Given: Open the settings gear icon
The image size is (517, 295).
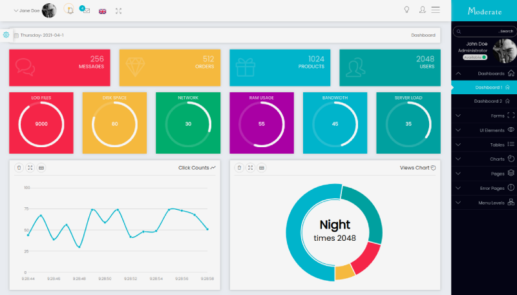Looking at the screenshot, I should 6,35.
